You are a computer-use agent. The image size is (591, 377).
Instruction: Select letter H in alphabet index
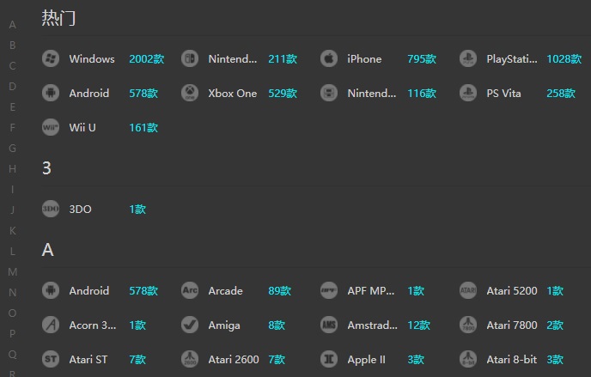(x=12, y=168)
